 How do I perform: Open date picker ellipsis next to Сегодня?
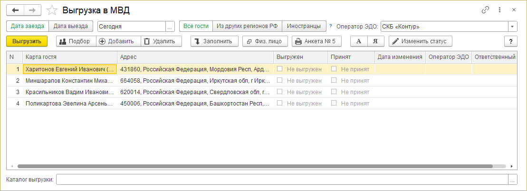[x=170, y=27]
